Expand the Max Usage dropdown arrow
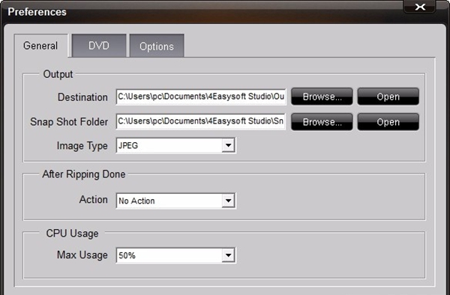This screenshot has width=450, height=295. 229,255
